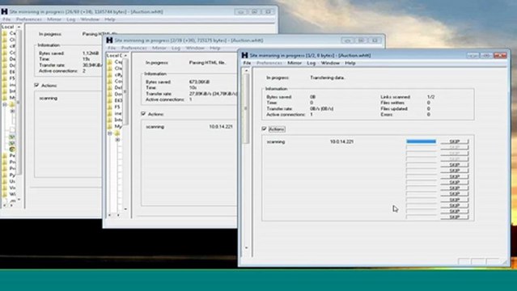Select the 'FS' folder icon in the middle window tree
Screen dimensions: 517x291
coord(110,108)
